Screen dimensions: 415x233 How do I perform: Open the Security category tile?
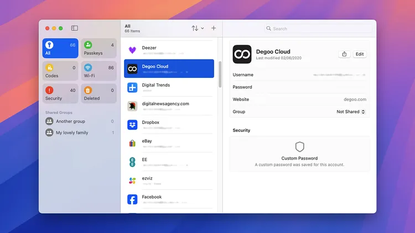[60, 94]
